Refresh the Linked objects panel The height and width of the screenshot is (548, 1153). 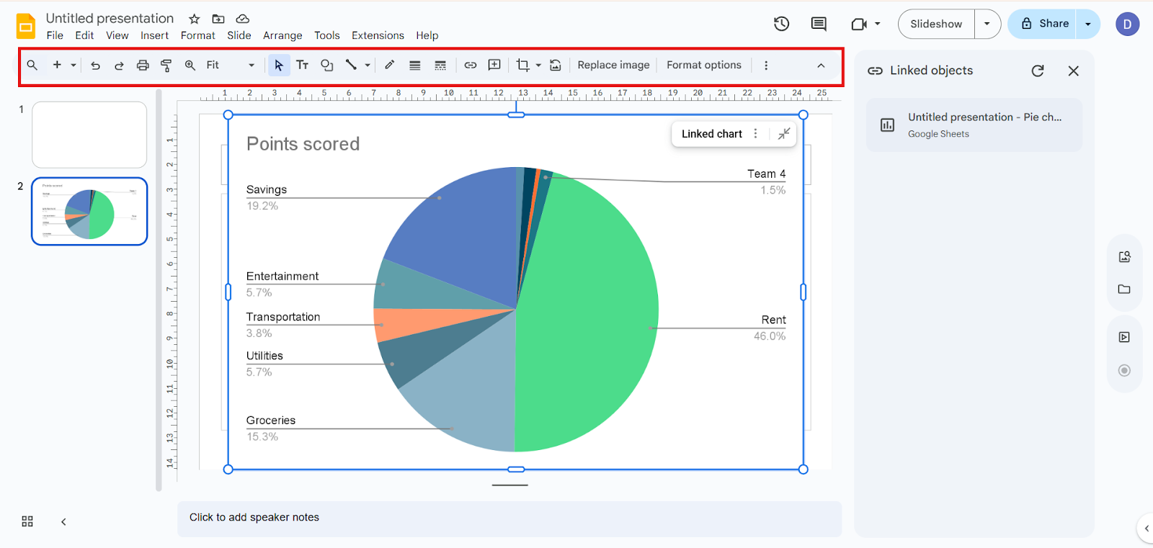click(1038, 71)
